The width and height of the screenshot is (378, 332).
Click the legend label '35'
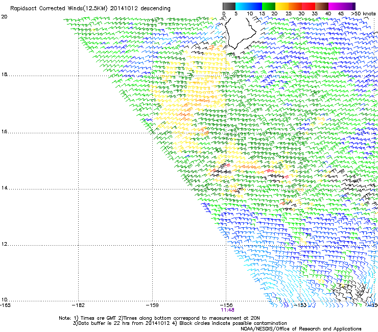click(315, 14)
